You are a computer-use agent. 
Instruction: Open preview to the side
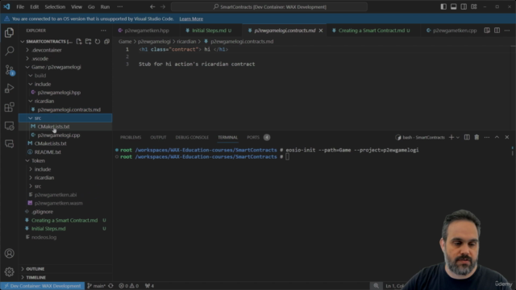pyautogui.click(x=487, y=31)
